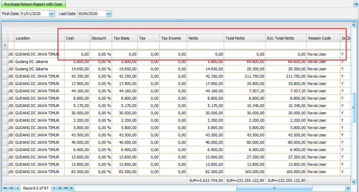359x192 pixels.
Task: Sort by Netto column header
Action: 205,38
